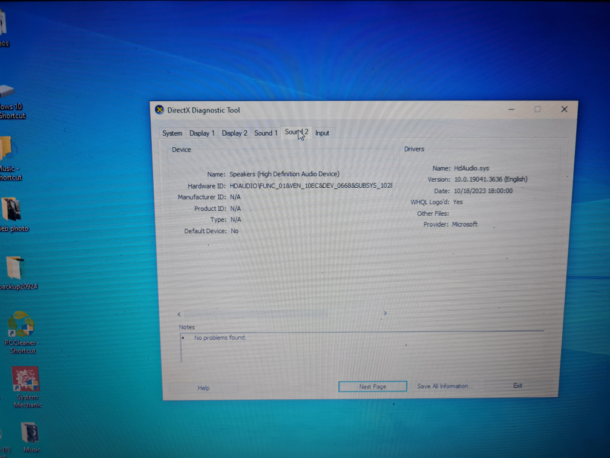Click the Exit button
Image resolution: width=610 pixels, height=458 pixels.
(x=518, y=385)
